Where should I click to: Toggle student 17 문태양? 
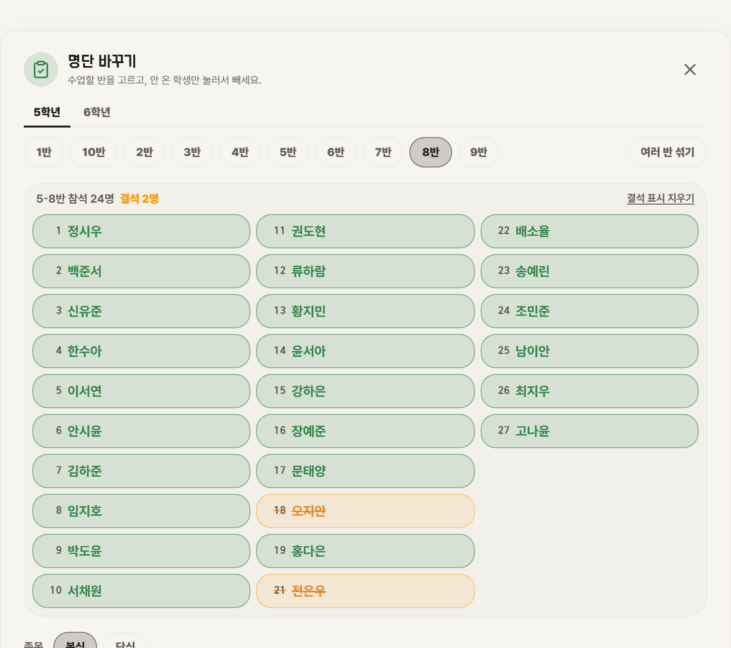(x=365, y=471)
